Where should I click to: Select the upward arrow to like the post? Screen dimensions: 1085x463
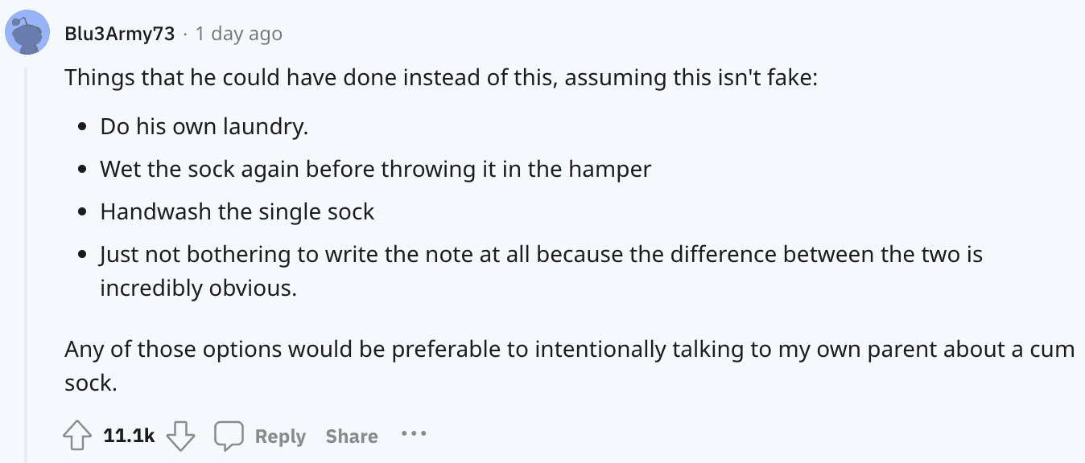coord(78,435)
